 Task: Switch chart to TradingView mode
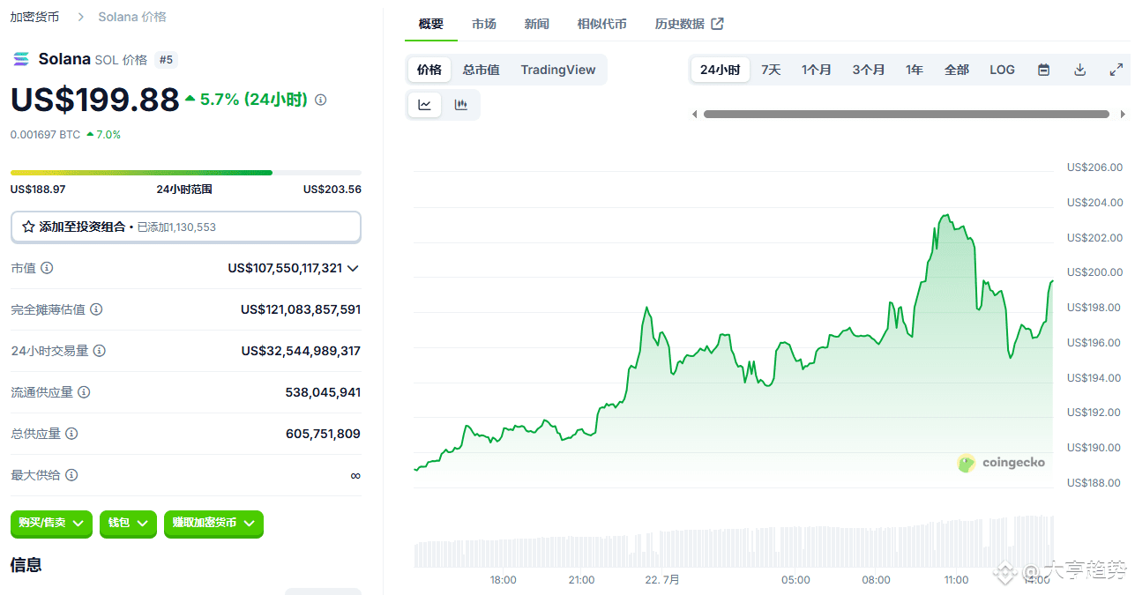pos(558,70)
